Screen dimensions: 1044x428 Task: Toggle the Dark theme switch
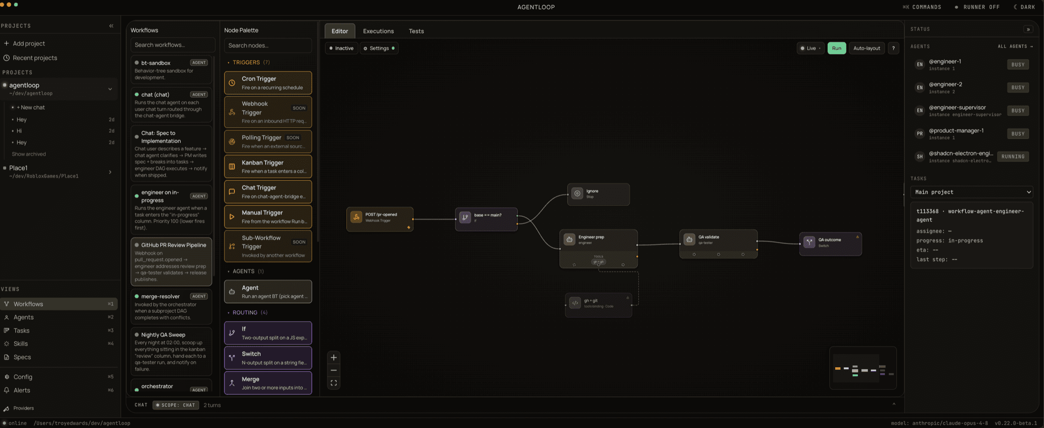(1025, 7)
